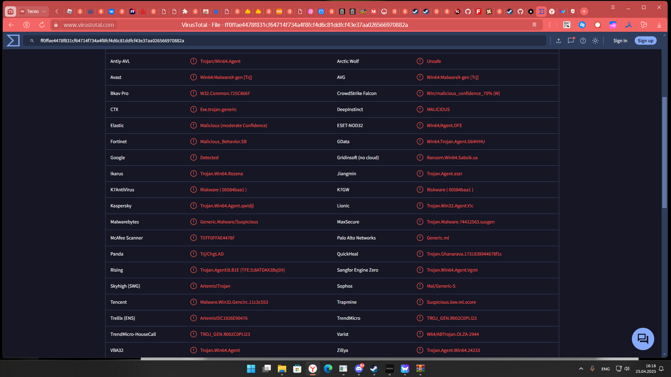Open the extensions panel icon
This screenshot has height=377, width=671.
pyautogui.click(x=644, y=25)
